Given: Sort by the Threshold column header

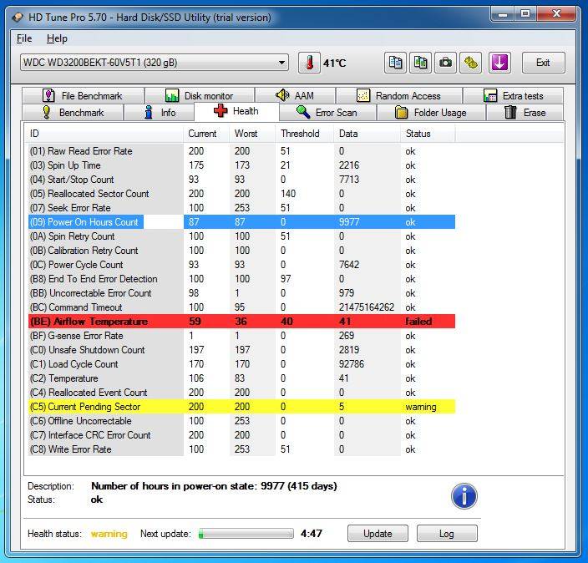Looking at the screenshot, I should click(x=305, y=134).
